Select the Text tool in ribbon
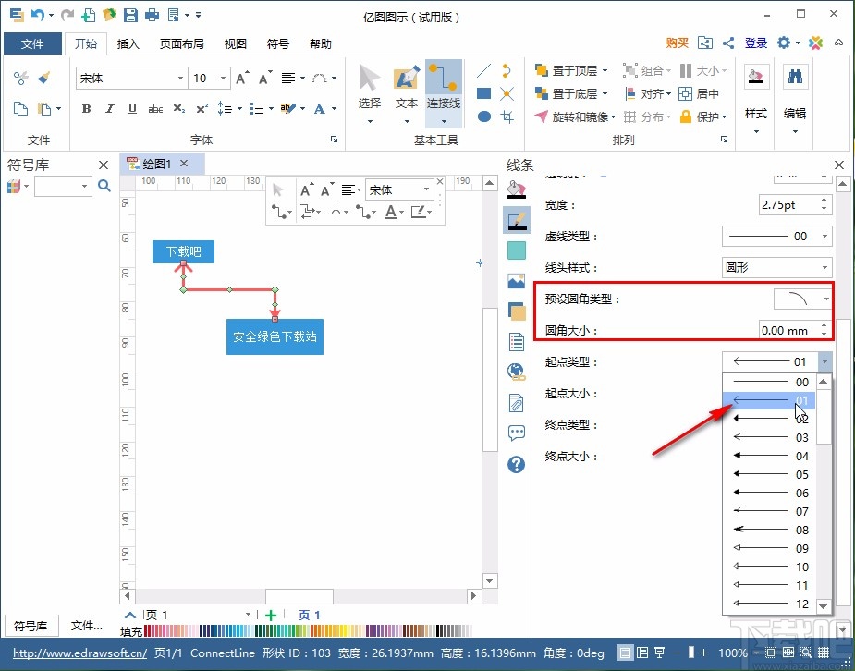This screenshot has height=671, width=855. [407, 93]
